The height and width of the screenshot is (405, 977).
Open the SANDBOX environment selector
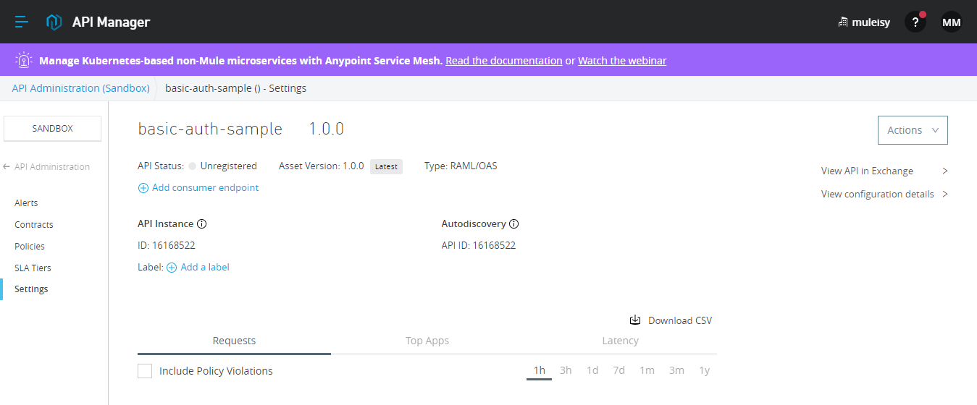[x=53, y=128]
